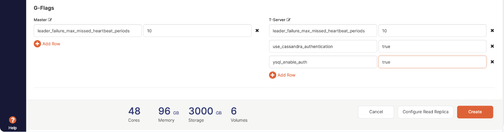The width and height of the screenshot is (504, 132).
Task: Focus the Master flag name field
Action: pyautogui.click(x=88, y=31)
